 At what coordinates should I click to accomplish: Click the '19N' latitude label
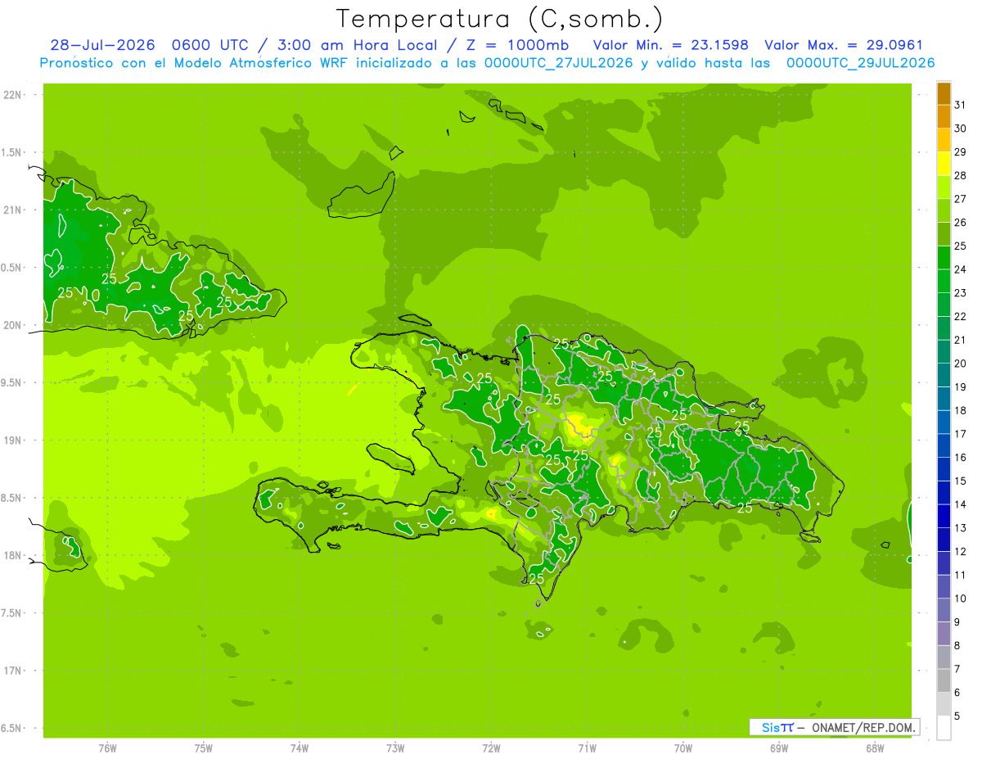click(x=11, y=440)
